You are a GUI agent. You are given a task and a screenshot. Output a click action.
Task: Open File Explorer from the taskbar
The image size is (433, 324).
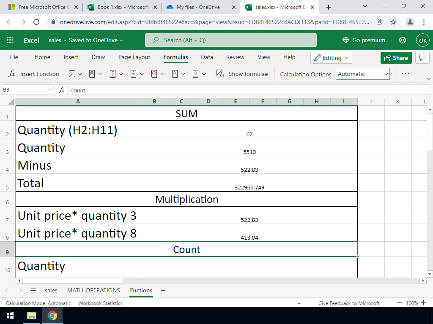tap(32, 316)
